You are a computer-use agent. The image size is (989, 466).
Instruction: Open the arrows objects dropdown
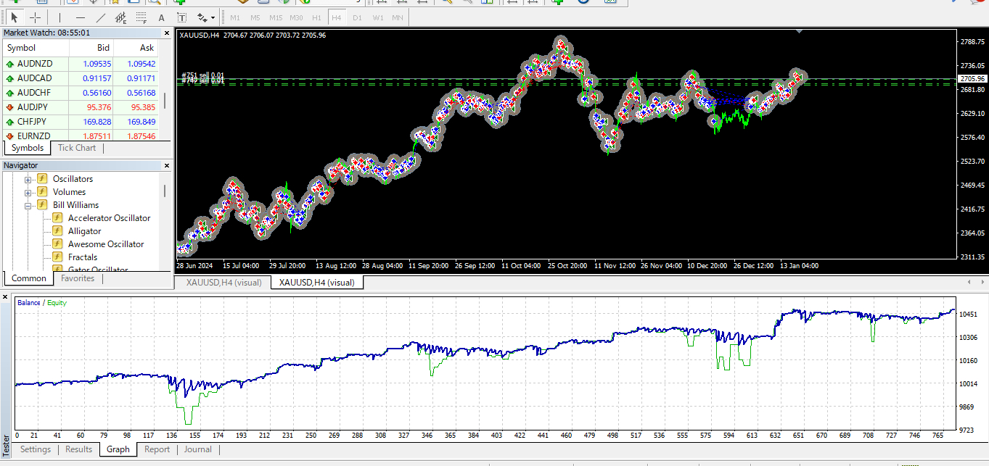[206, 17]
